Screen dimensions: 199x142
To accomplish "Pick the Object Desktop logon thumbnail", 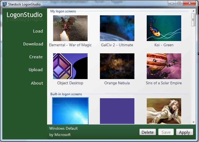I will tap(70, 66).
